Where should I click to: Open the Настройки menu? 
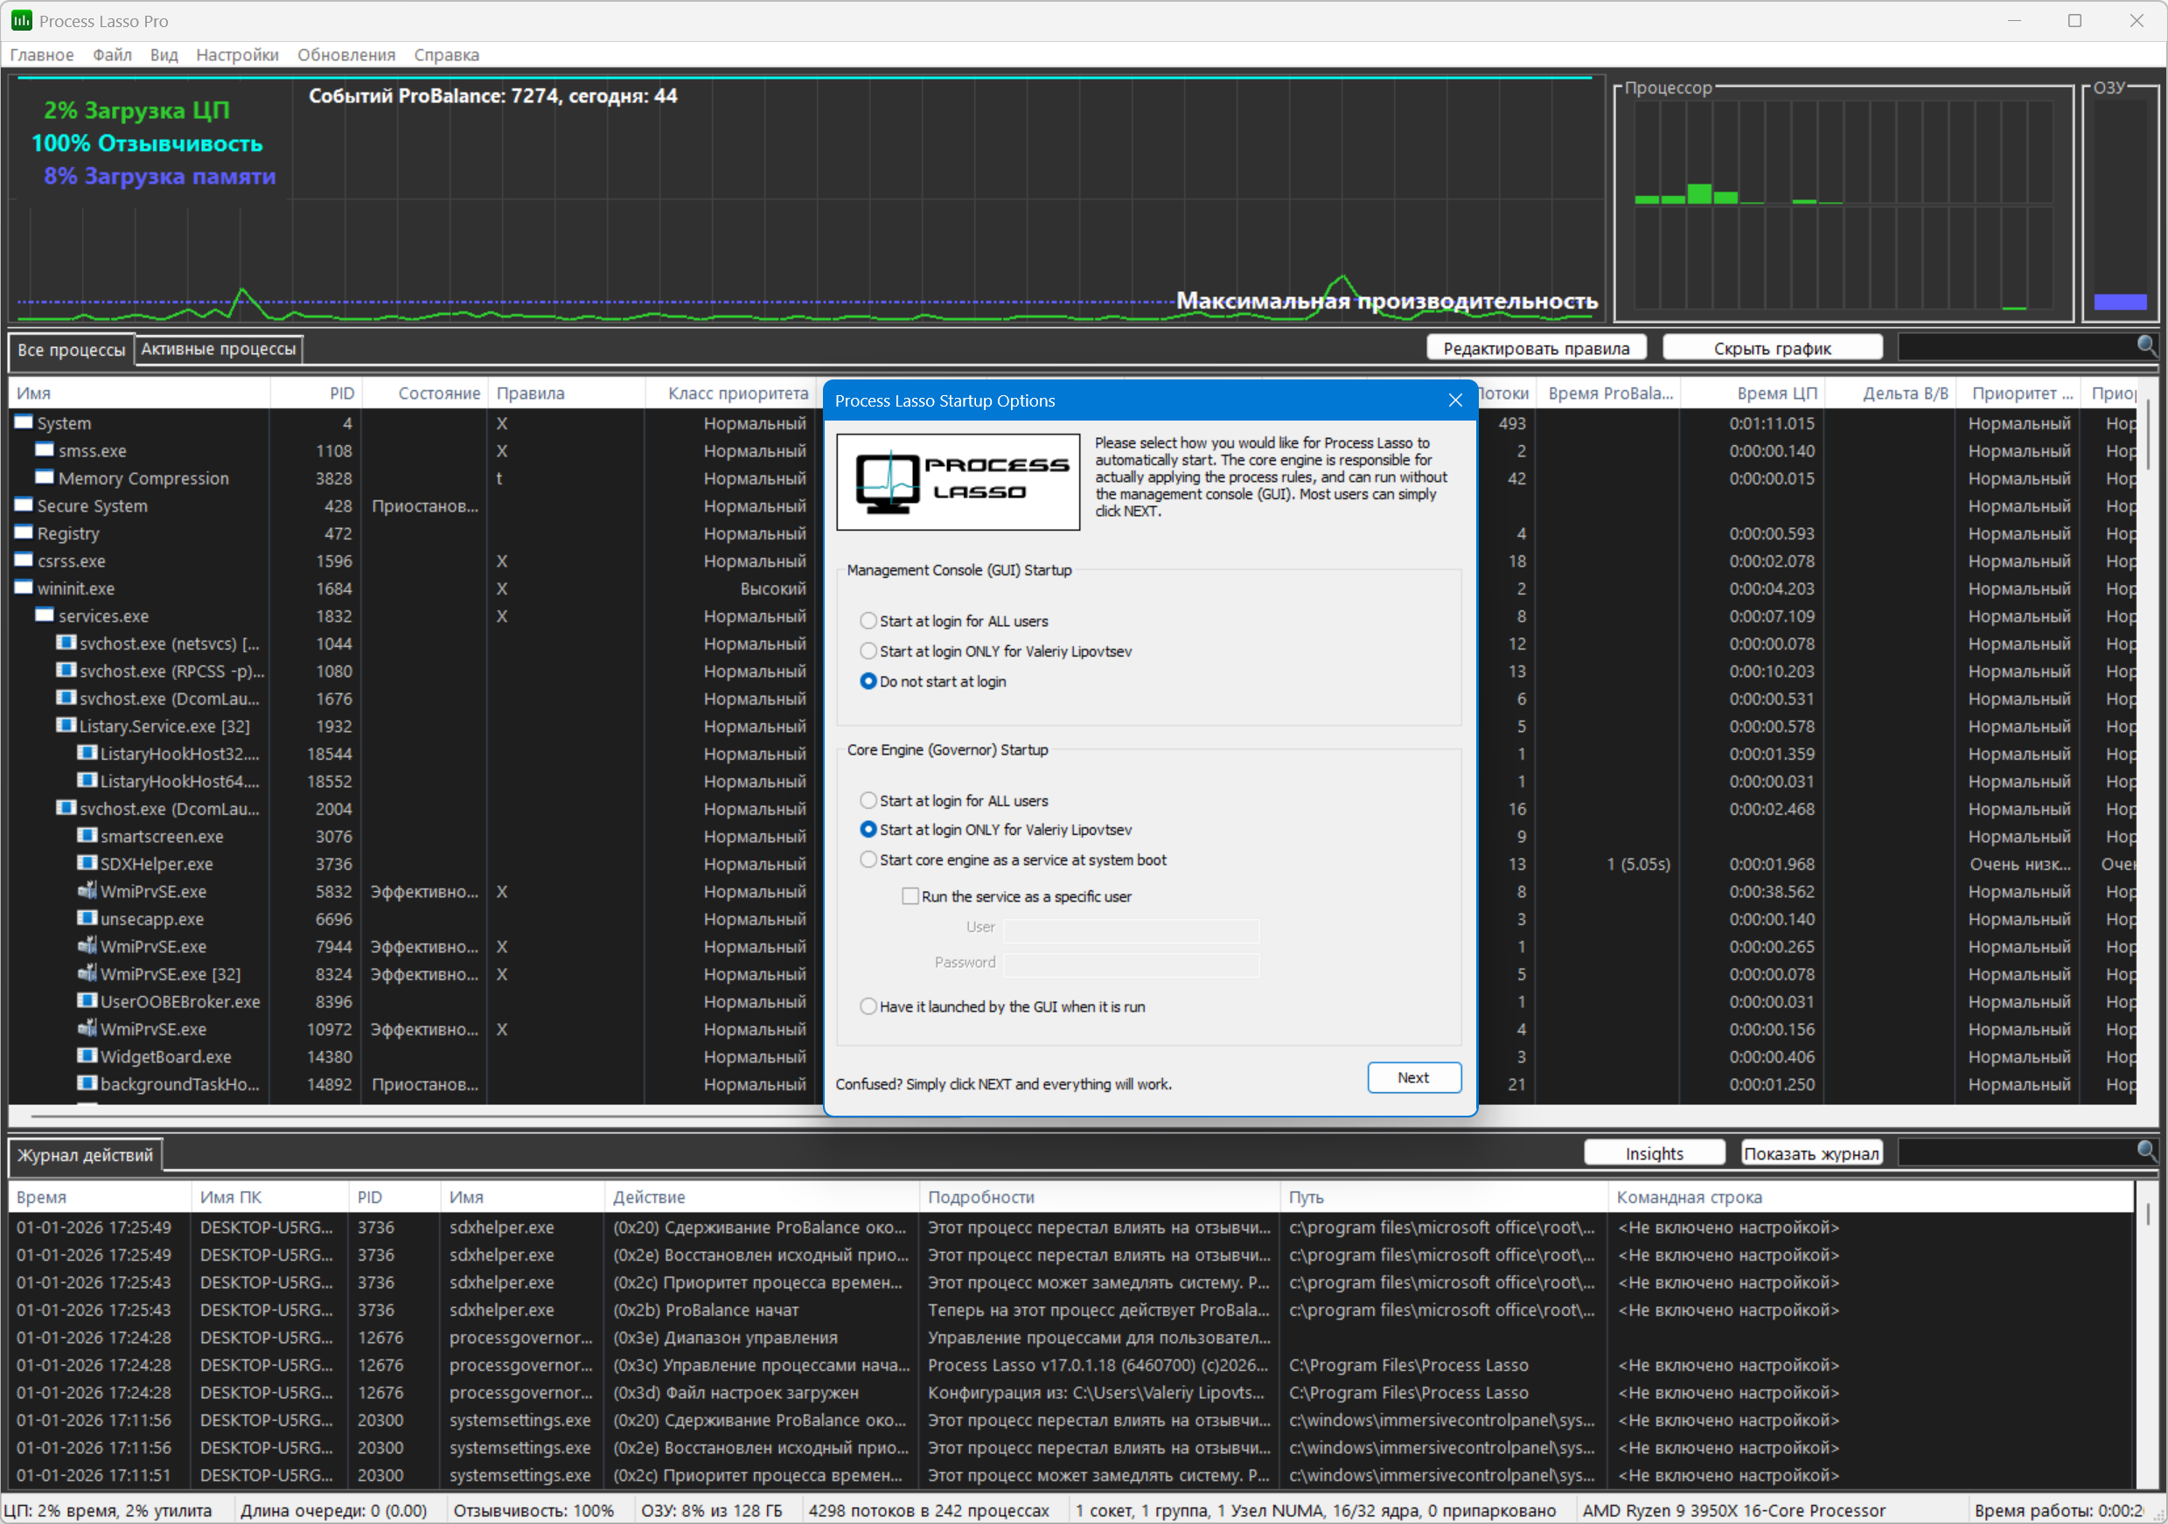(237, 55)
